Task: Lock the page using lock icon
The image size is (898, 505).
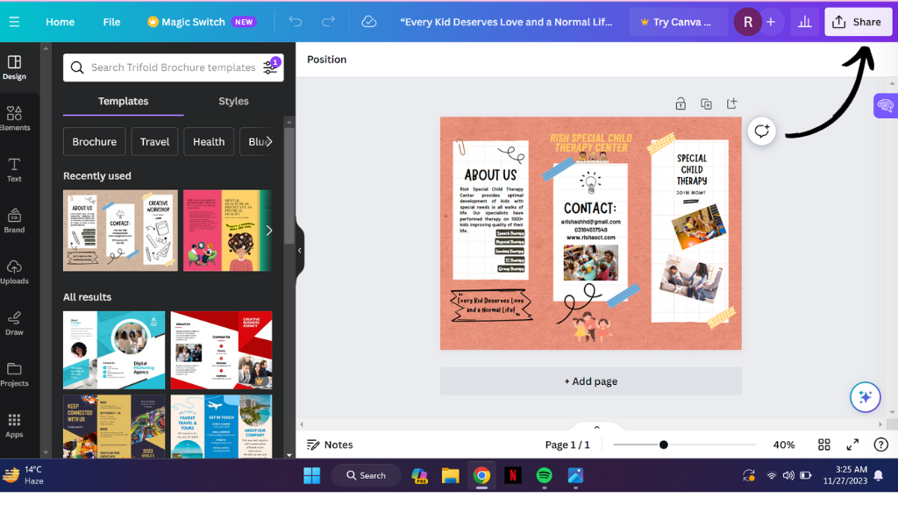Action: tap(681, 103)
